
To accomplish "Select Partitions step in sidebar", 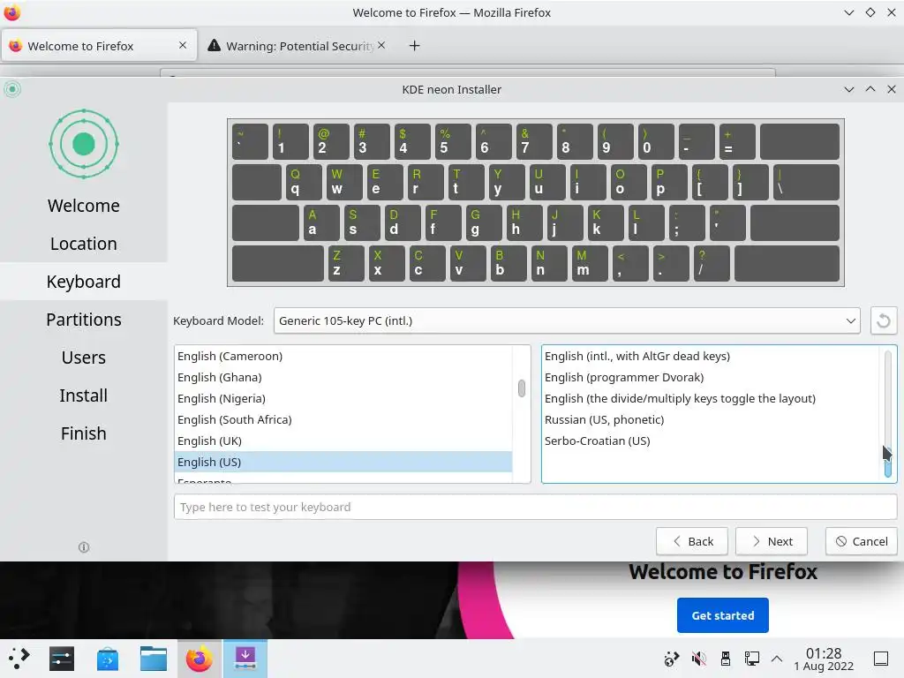I will (84, 320).
